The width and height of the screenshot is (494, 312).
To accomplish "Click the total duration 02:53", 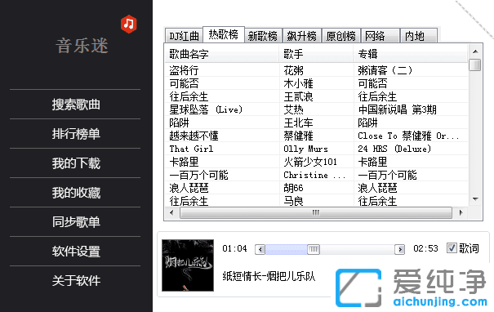I will 425,248.
